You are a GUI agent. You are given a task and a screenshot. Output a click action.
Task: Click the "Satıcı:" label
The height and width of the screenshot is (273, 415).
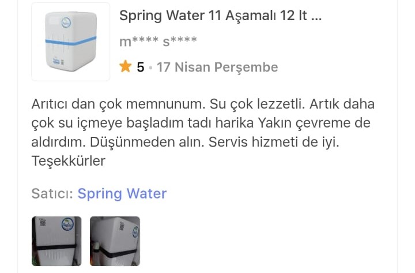pos(52,193)
